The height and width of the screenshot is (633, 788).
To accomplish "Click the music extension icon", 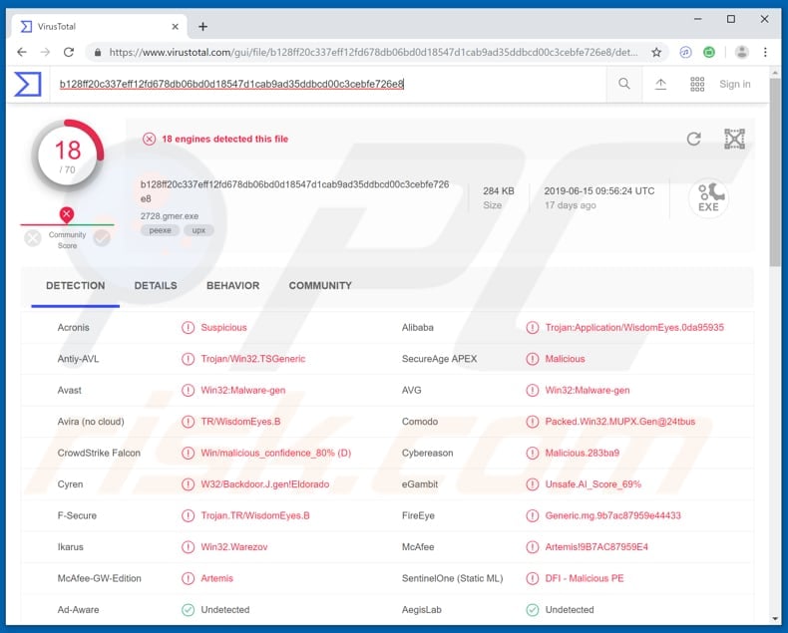I will [x=685, y=52].
